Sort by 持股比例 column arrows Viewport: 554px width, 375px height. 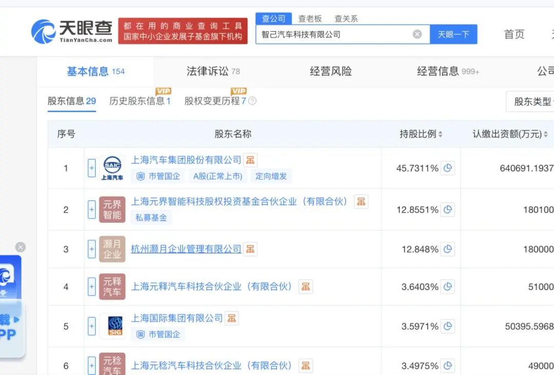(440, 134)
